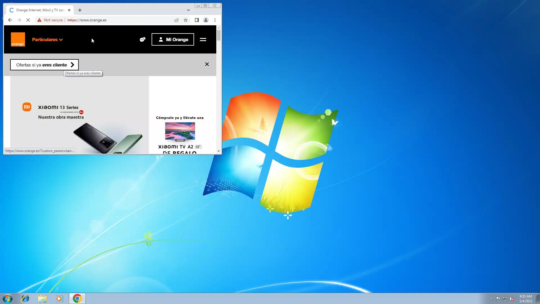Open the Chrome profile avatar icon
Screen dimensions: 540x304
[x=206, y=20]
